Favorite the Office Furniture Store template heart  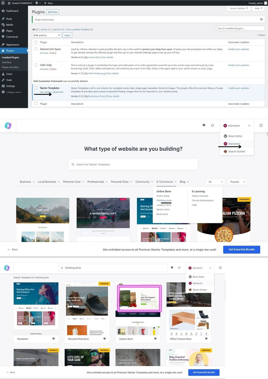pos(206,339)
